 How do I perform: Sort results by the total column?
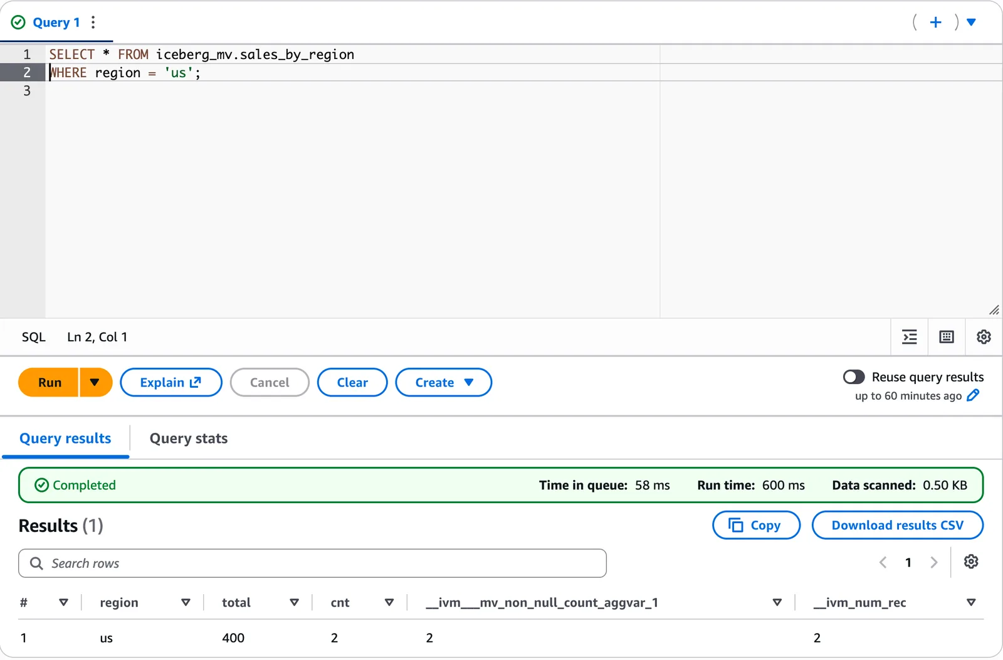pos(294,602)
